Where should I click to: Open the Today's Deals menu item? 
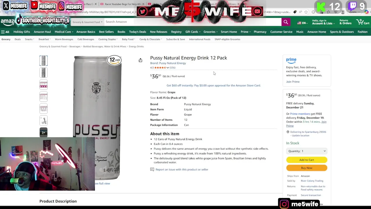[x=137, y=32]
